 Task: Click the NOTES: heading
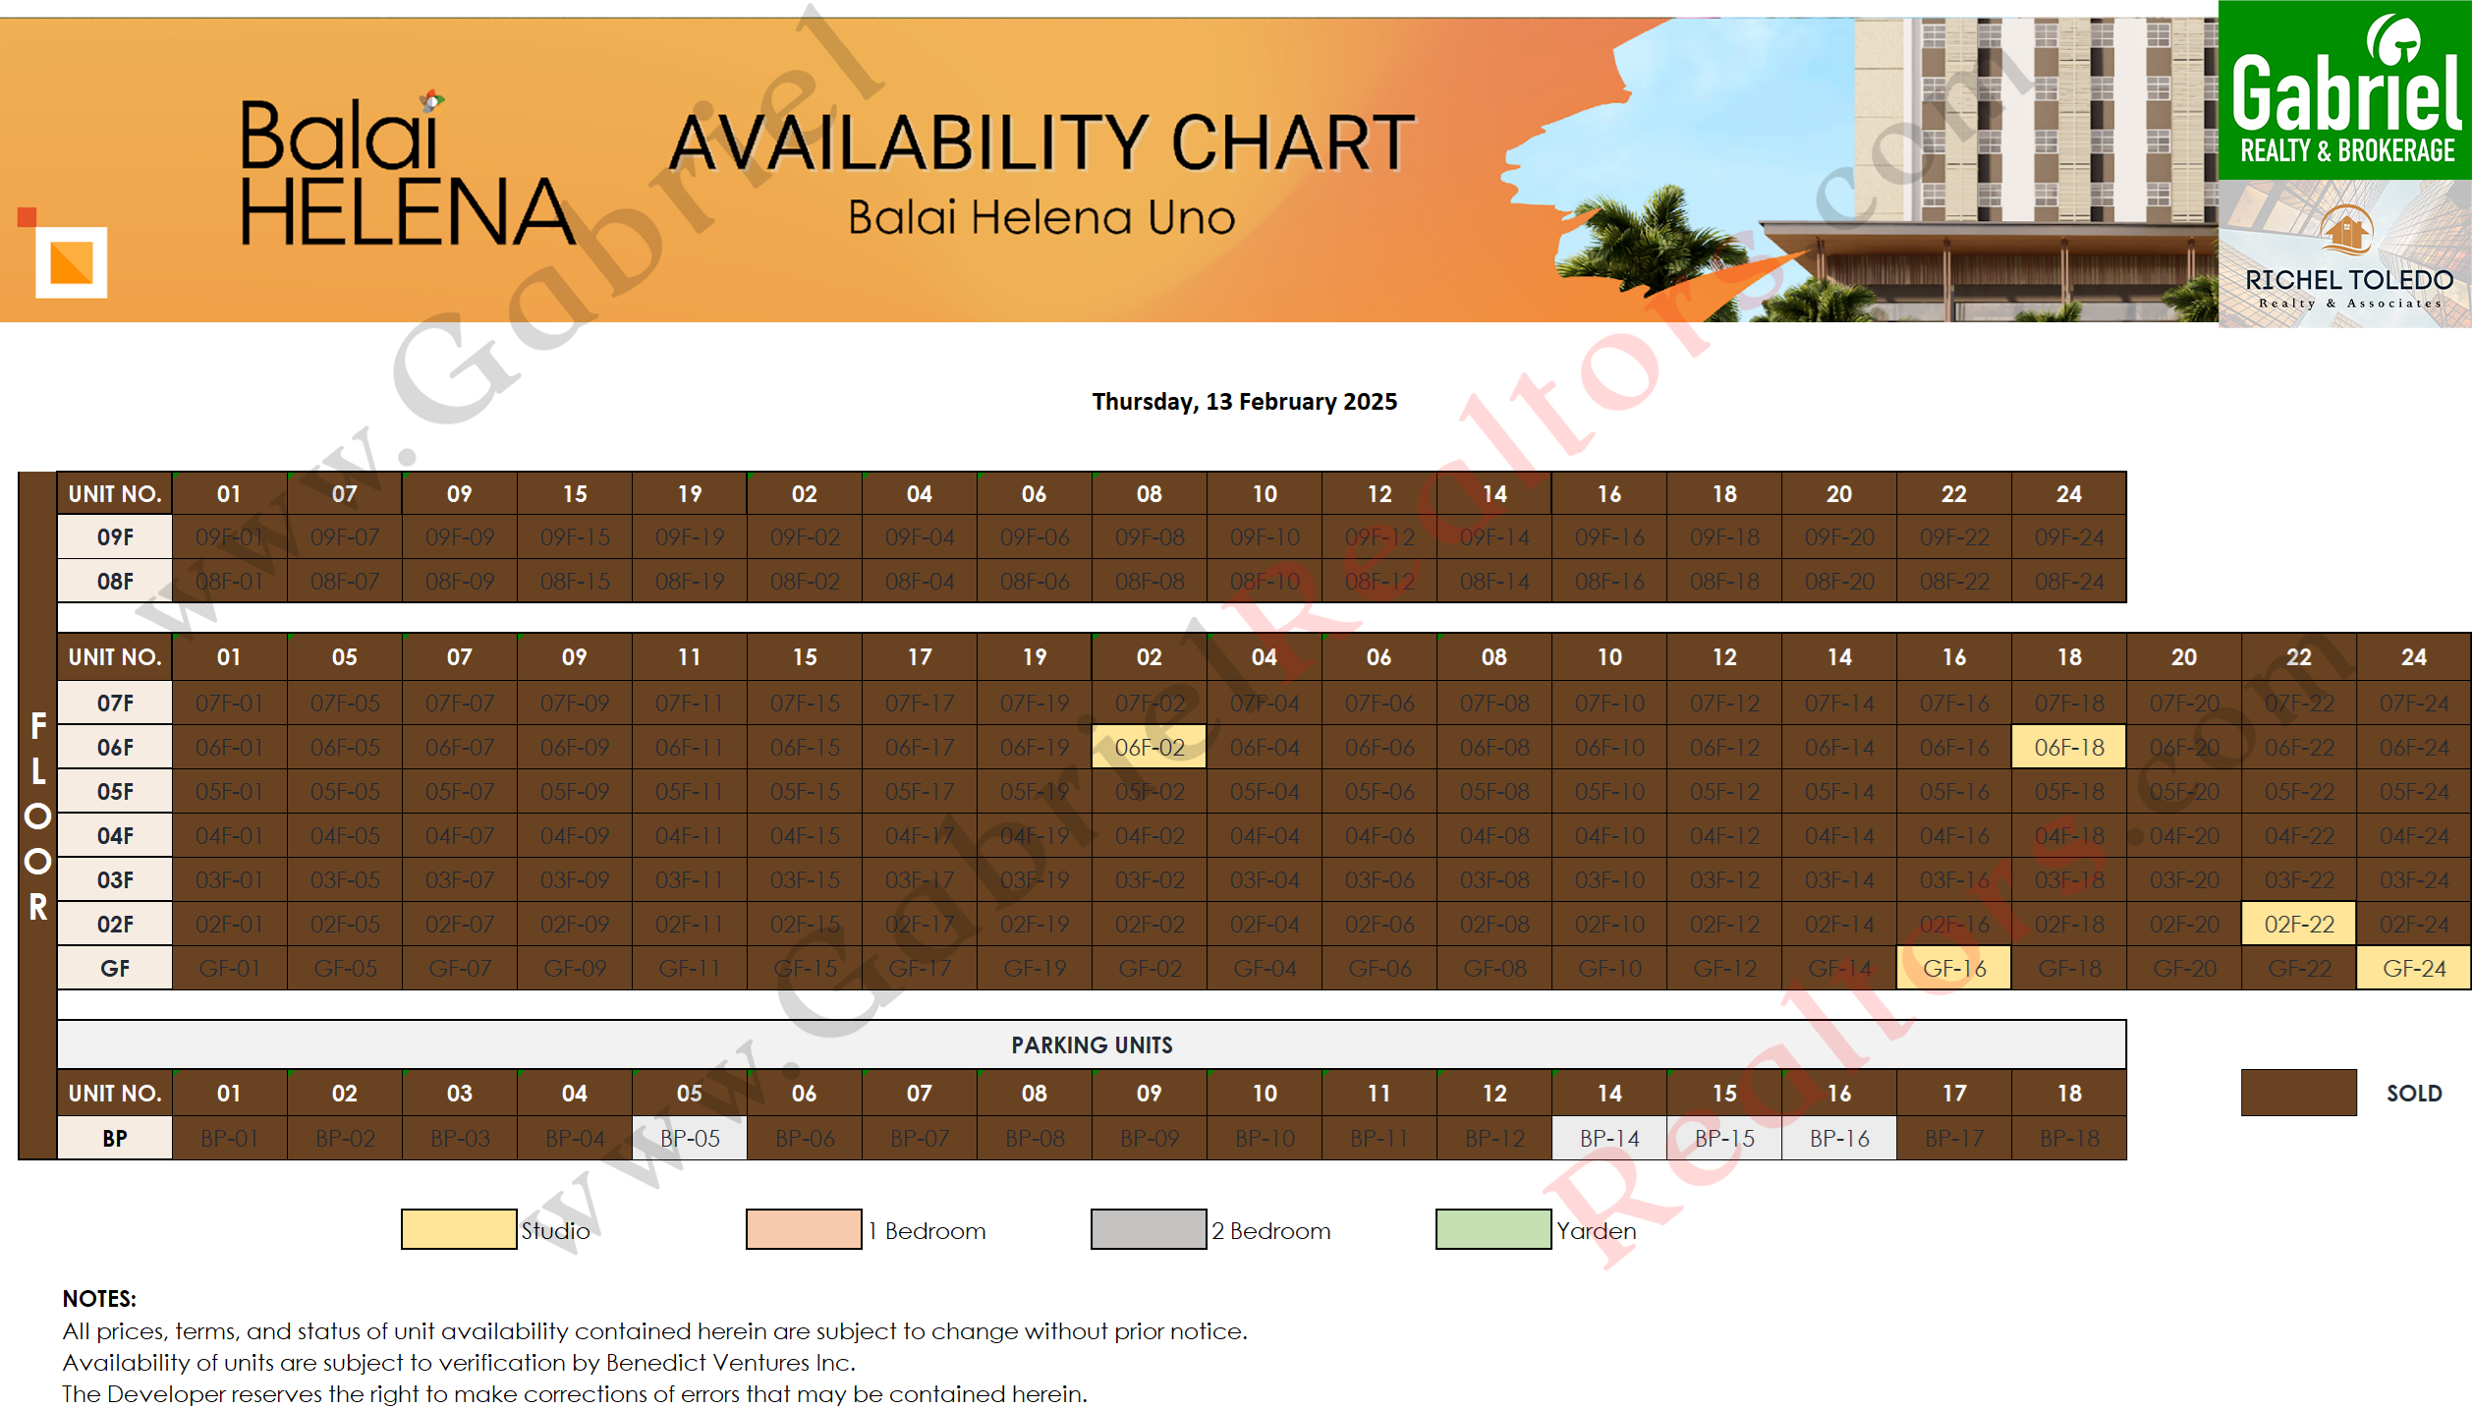pos(99,1299)
